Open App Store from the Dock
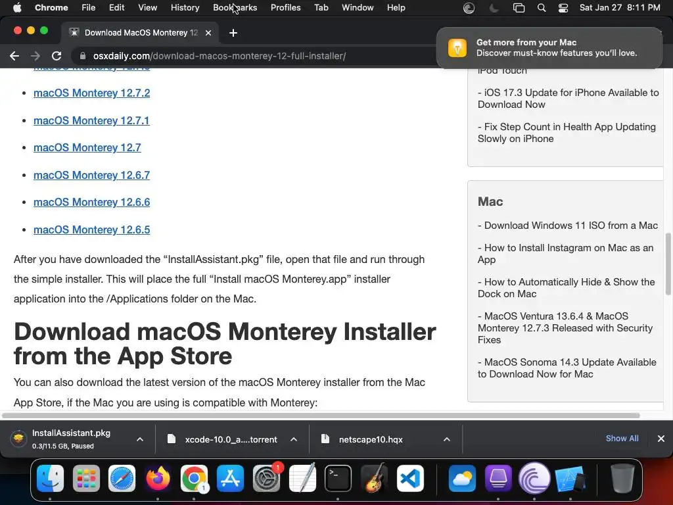The image size is (673, 505). 230,479
